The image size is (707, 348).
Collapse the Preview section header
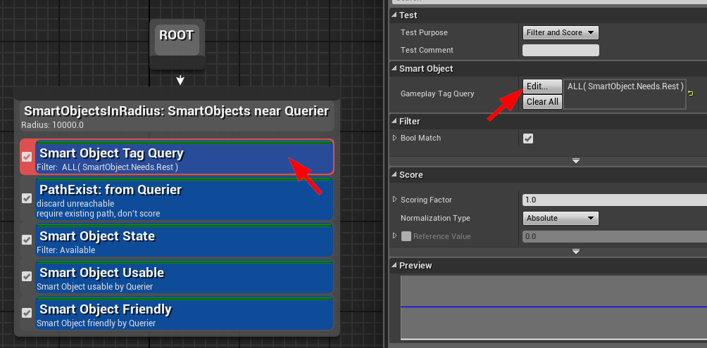click(x=394, y=266)
